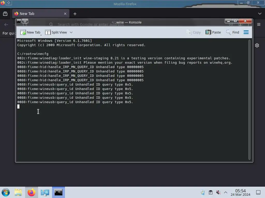Open a new tab in Firefox
The height and width of the screenshot is (198, 265).
pos(75,14)
